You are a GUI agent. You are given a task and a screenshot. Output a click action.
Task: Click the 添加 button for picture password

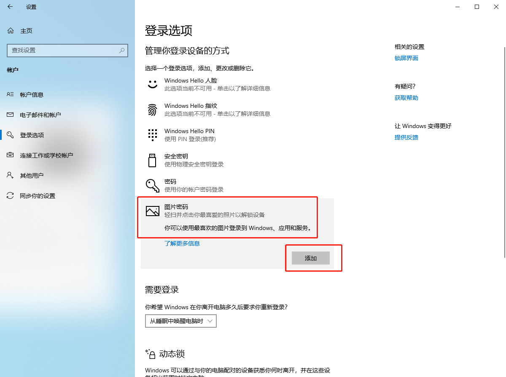point(310,258)
